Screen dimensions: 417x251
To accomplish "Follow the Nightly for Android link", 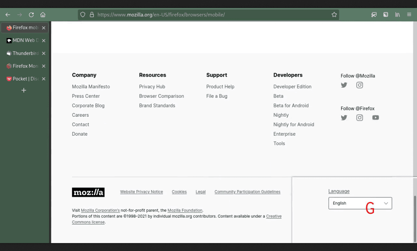I will coord(294,125).
